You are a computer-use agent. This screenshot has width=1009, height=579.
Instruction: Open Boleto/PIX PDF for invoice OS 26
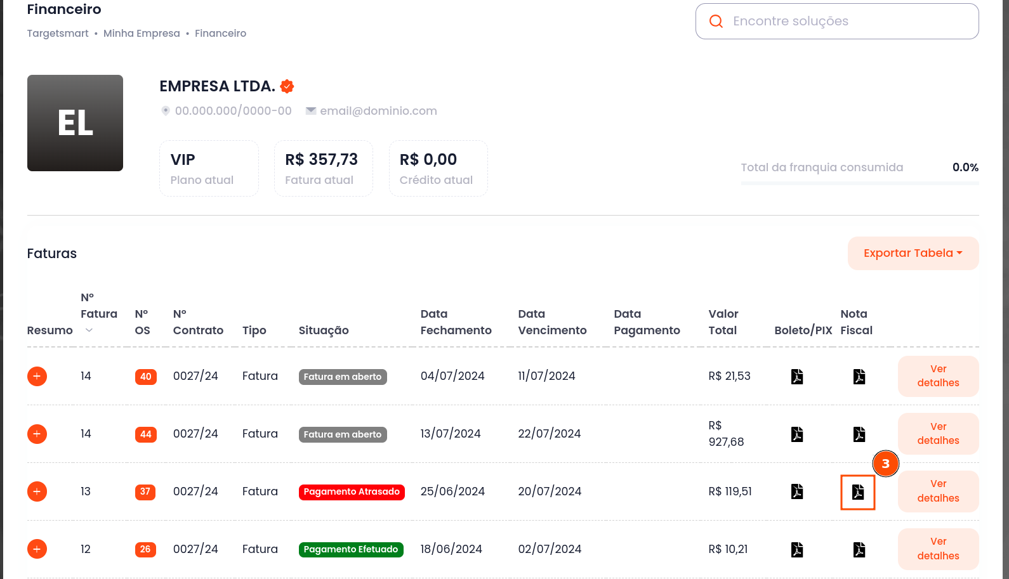[797, 550]
